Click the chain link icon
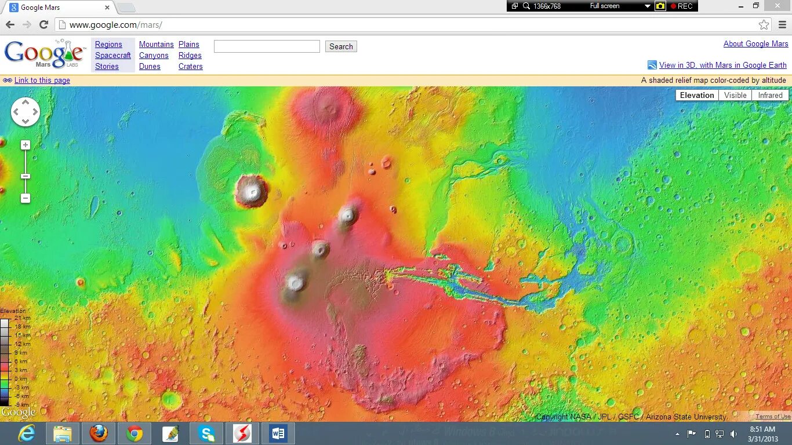792x445 pixels. click(8, 81)
